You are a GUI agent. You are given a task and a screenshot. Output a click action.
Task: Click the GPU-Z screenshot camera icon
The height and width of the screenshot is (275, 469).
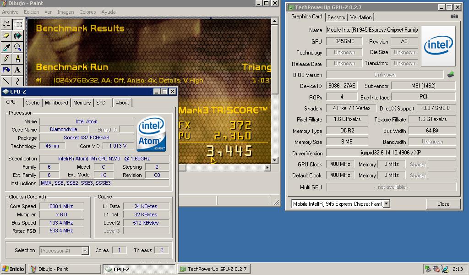(454, 16)
